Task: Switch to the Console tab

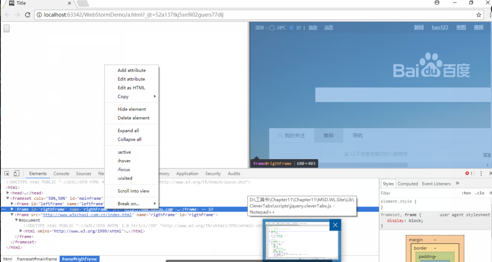Action: pyautogui.click(x=61, y=173)
